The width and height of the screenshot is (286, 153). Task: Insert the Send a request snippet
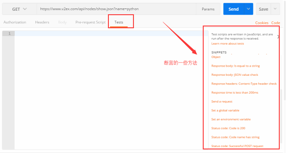tap(222, 101)
